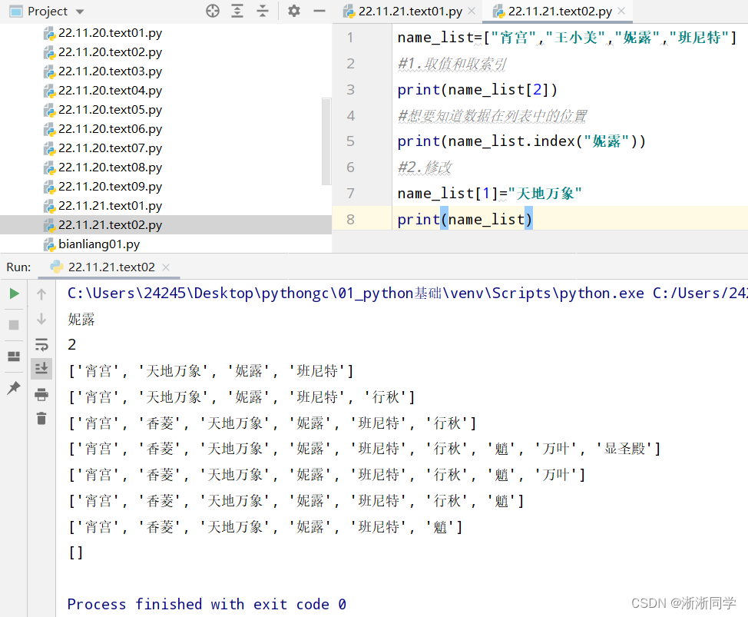Viewport: 748px width, 617px height.
Task: Click the Project tree vertical scrollbar
Action: (326, 141)
